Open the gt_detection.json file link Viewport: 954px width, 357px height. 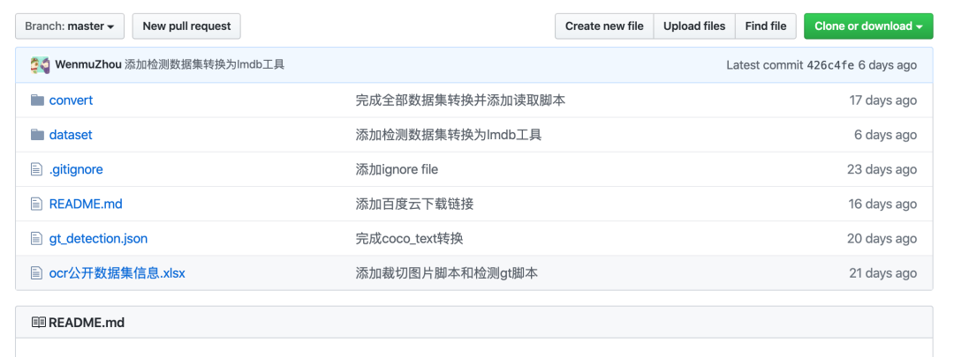click(98, 239)
